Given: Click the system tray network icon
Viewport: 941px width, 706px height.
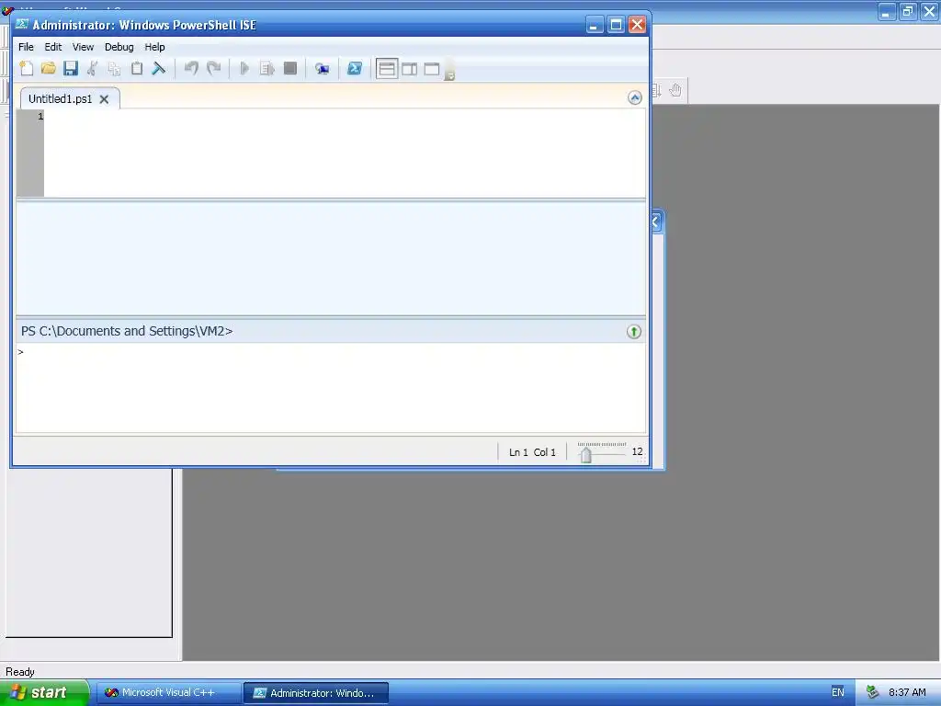Looking at the screenshot, I should coord(872,693).
